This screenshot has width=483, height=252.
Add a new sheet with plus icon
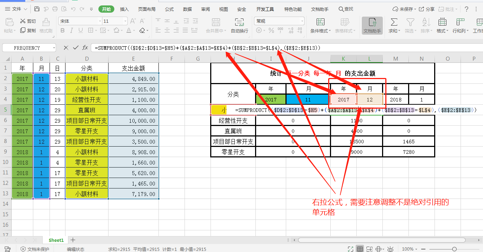click(x=73, y=240)
